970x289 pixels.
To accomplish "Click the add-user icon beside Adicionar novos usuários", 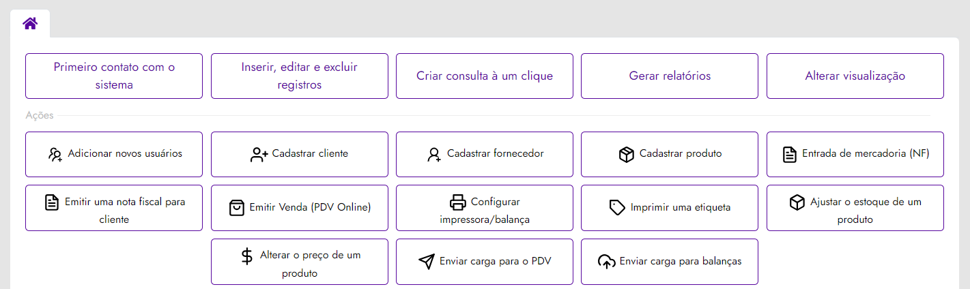I will (55, 154).
